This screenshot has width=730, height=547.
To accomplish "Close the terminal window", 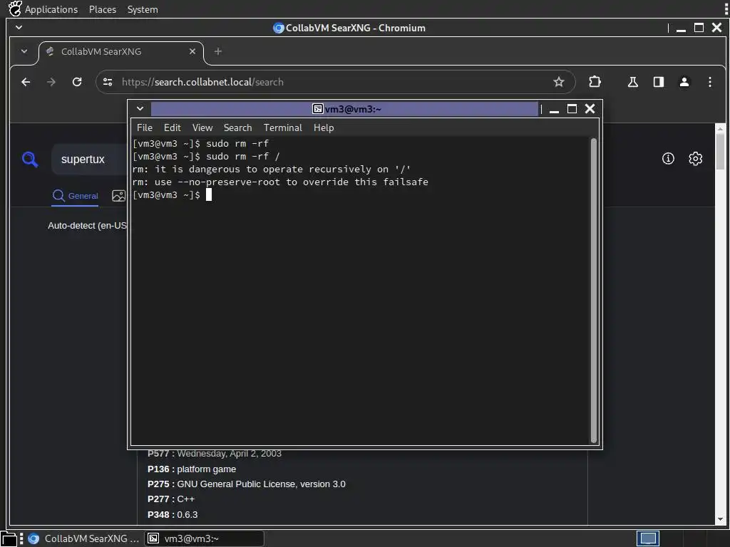I will [590, 109].
